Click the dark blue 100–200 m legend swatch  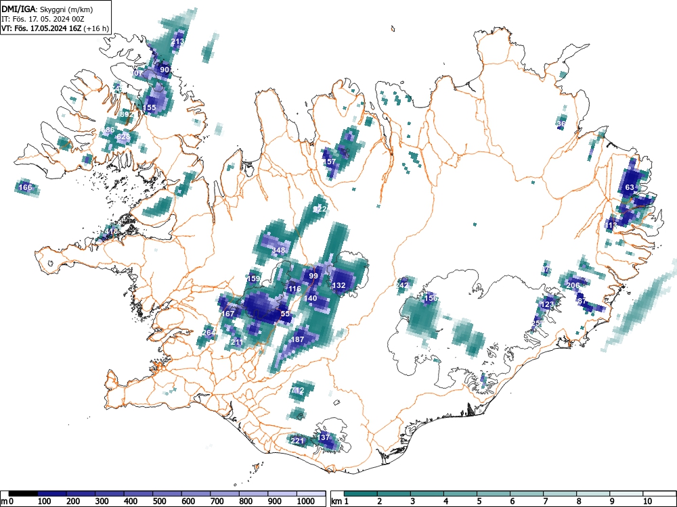52,493
